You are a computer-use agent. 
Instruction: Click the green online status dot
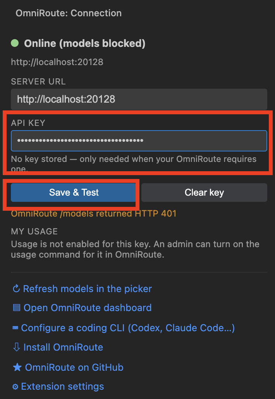[x=15, y=43]
